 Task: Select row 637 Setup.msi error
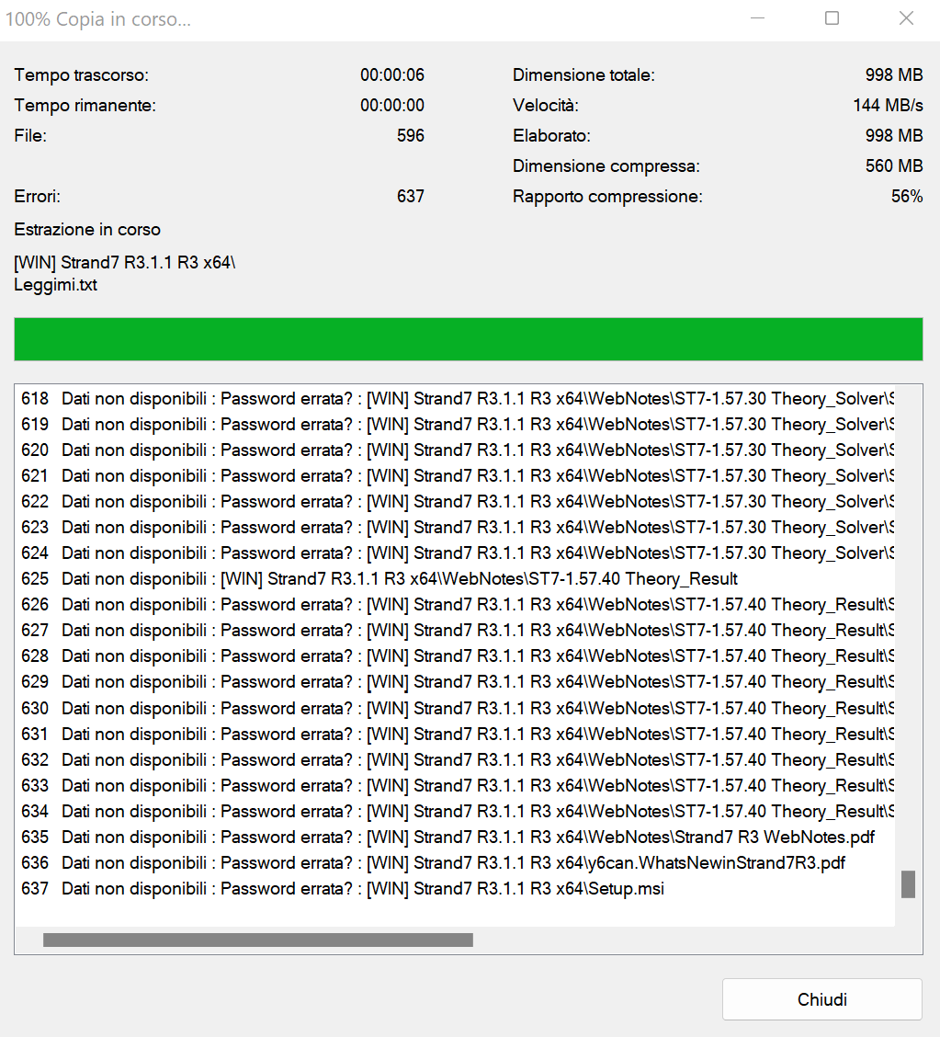[455, 890]
